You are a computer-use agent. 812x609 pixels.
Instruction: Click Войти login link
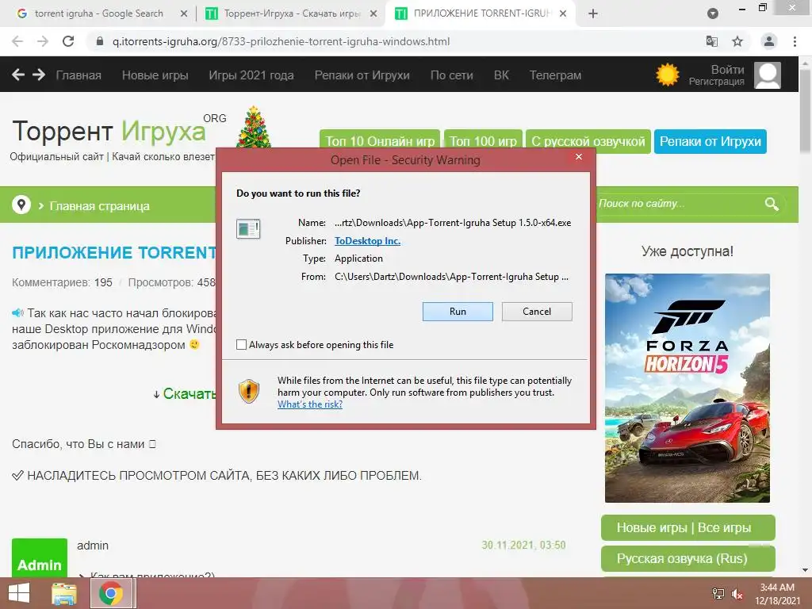tap(727, 70)
